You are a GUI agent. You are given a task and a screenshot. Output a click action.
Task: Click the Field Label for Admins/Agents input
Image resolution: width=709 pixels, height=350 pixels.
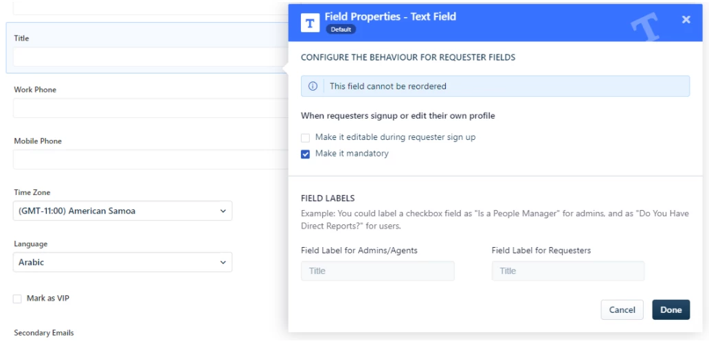(377, 271)
